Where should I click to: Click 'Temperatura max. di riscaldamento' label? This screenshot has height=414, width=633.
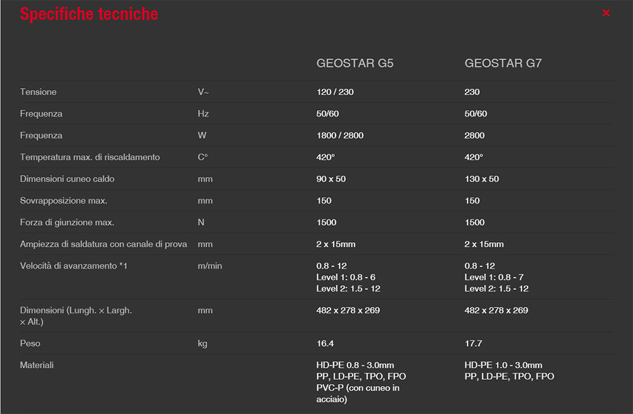coord(90,157)
